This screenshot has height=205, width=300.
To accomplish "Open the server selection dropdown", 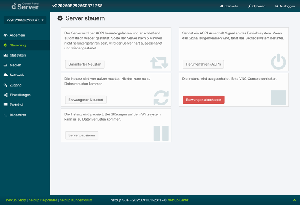I will 25,20.
